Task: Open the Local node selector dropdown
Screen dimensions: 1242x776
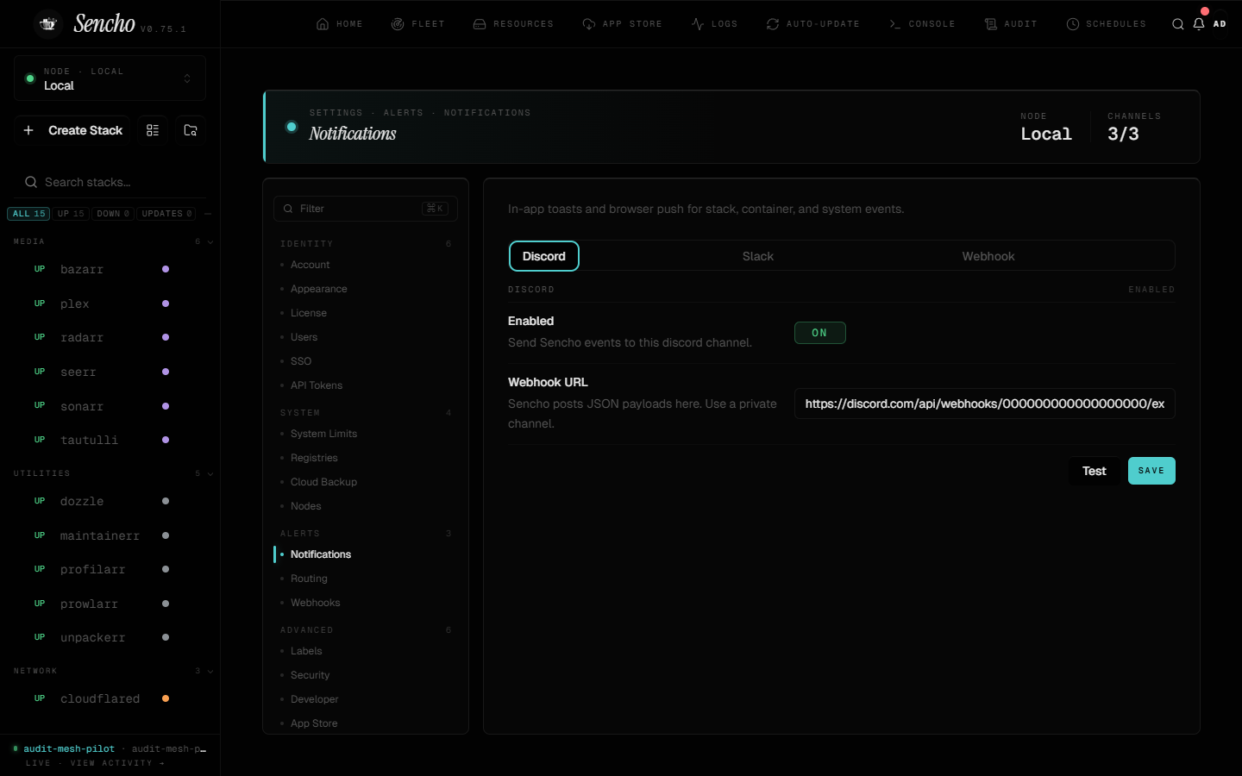Action: click(x=110, y=78)
